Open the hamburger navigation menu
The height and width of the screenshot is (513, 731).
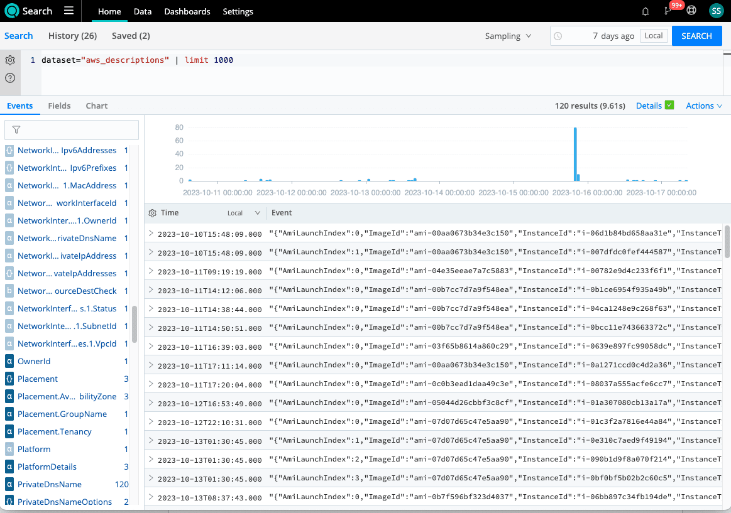click(x=69, y=11)
